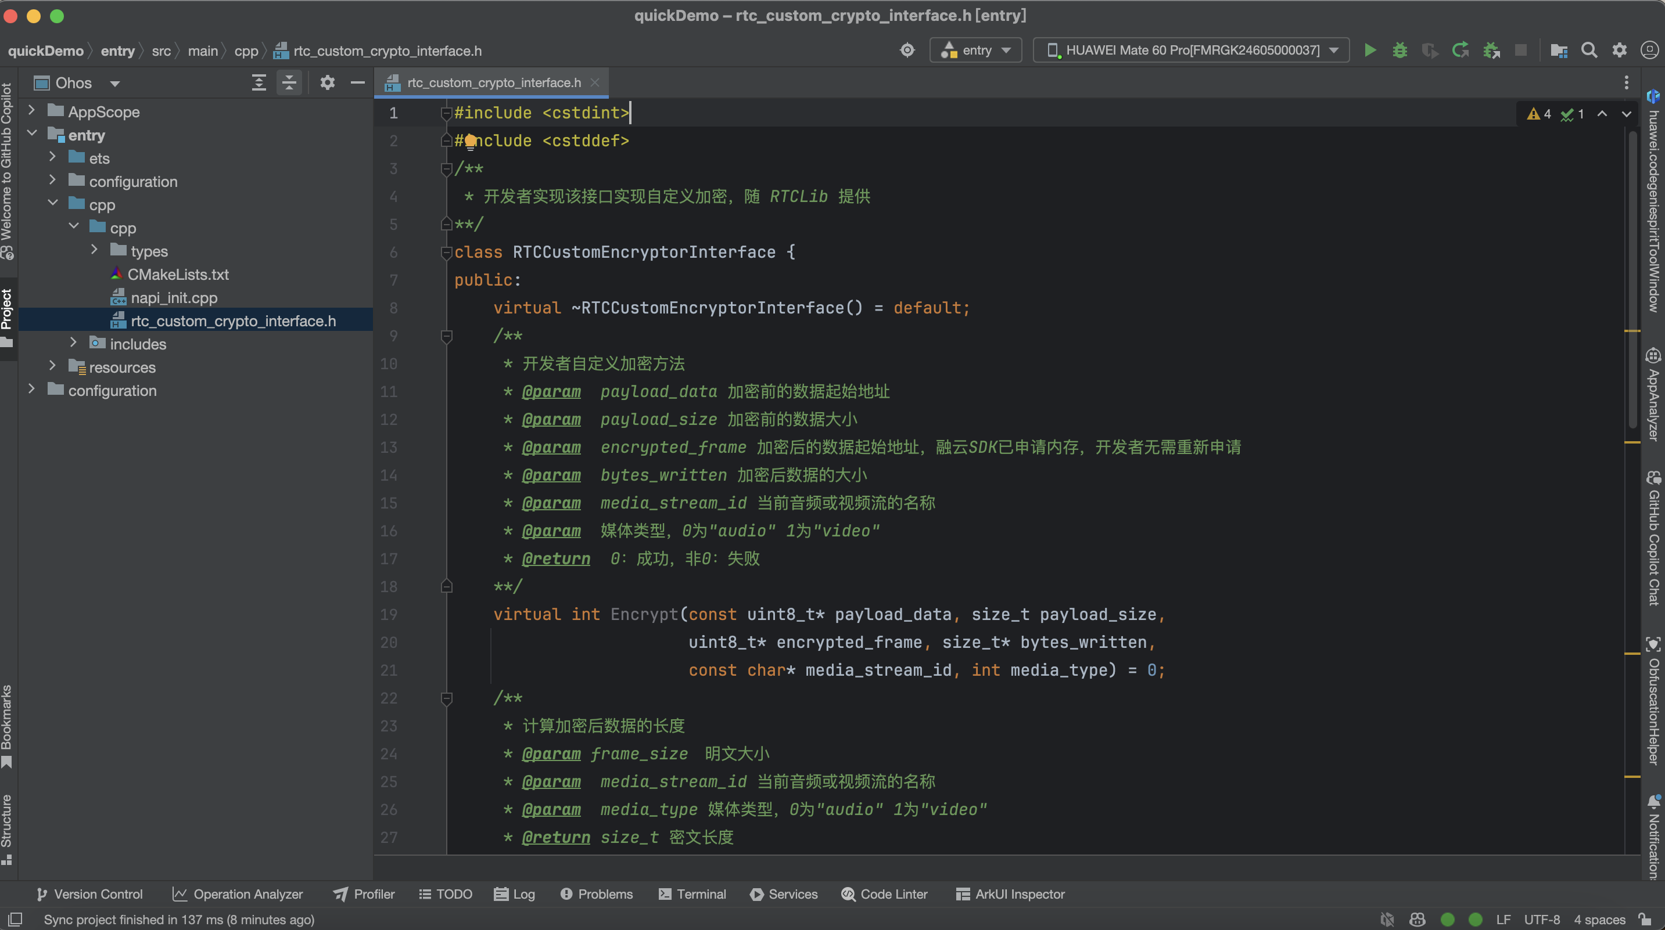The height and width of the screenshot is (930, 1665).
Task: Open the user account avatar icon
Action: 1649,51
